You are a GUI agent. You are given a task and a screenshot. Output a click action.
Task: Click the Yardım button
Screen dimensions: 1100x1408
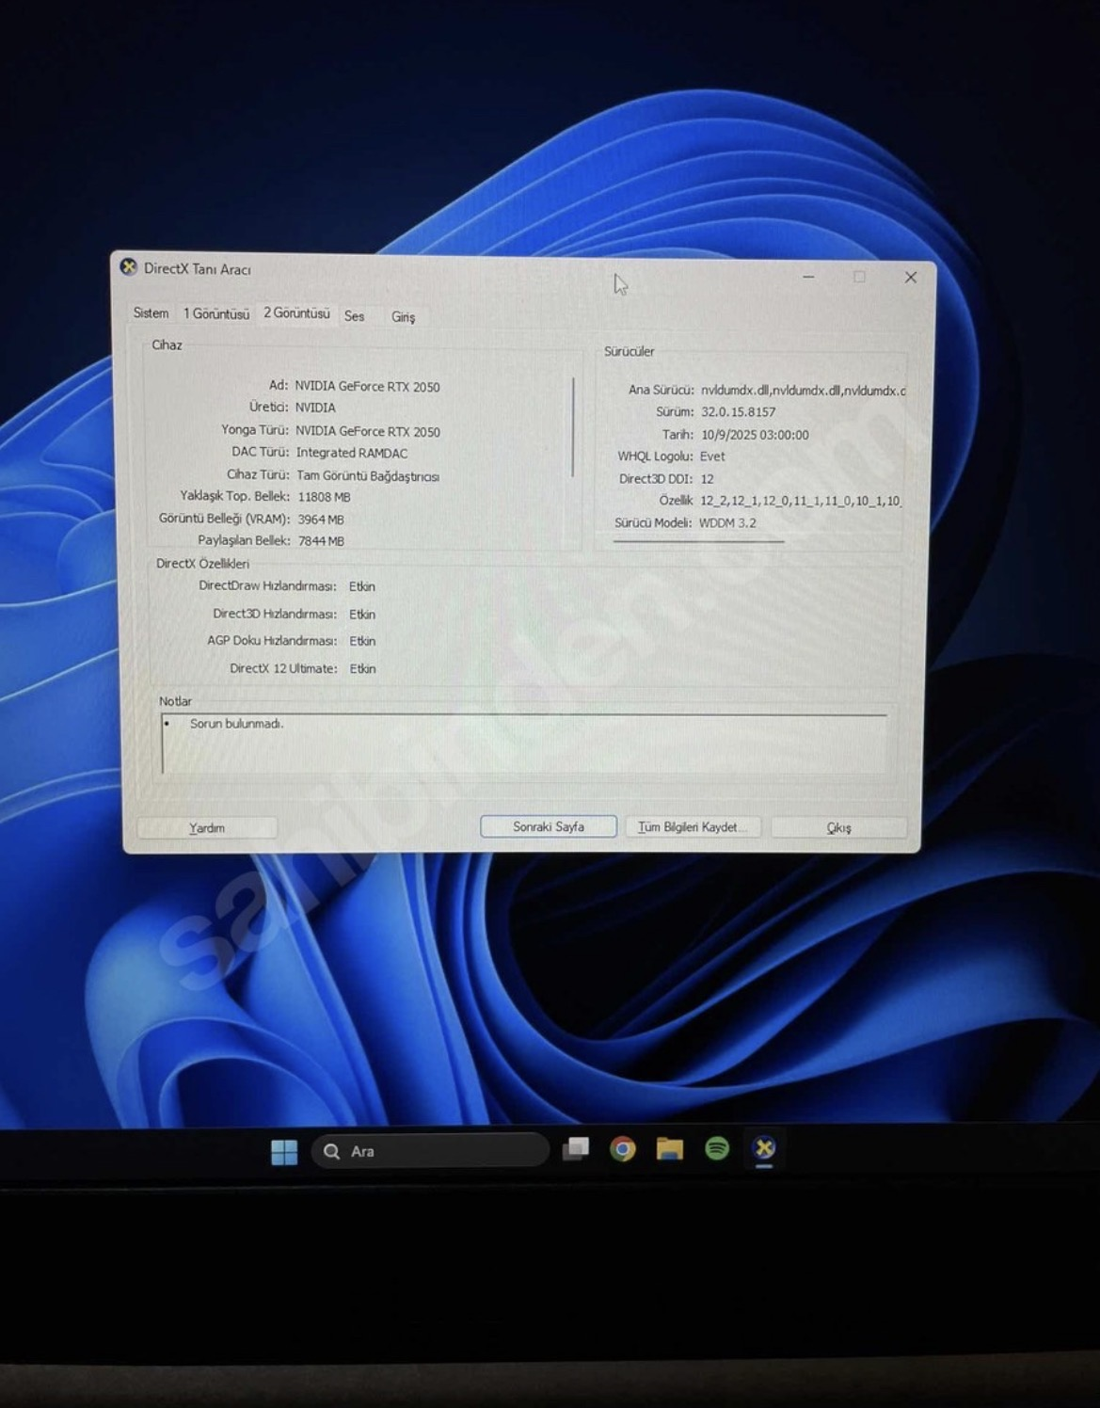click(x=207, y=828)
